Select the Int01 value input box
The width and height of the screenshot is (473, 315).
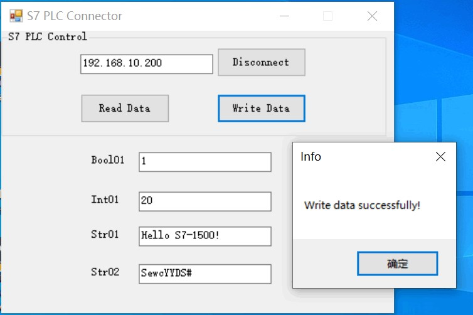205,201
